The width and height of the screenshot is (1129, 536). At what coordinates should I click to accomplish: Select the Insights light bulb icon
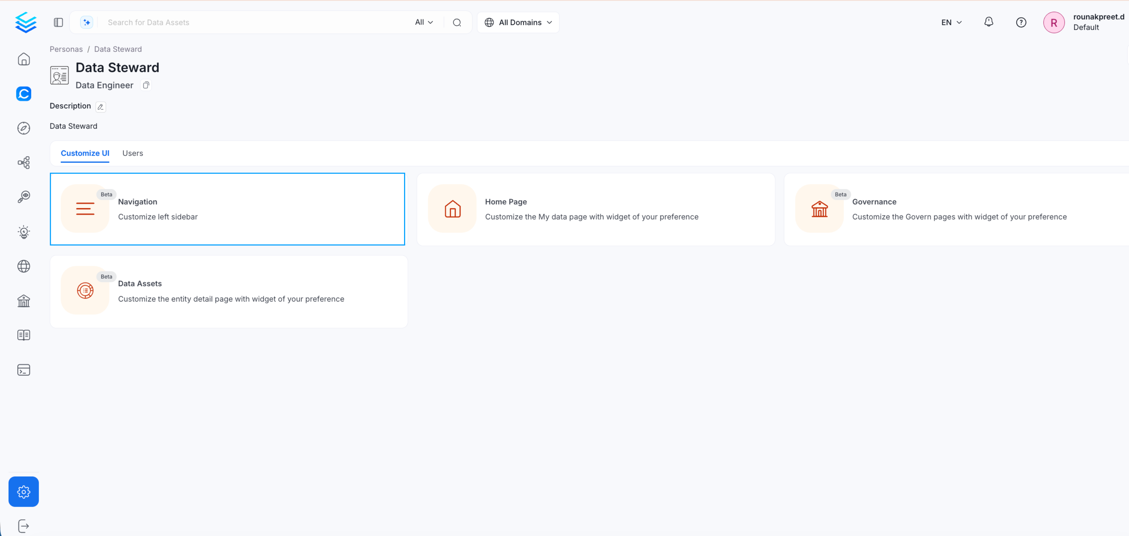[24, 232]
